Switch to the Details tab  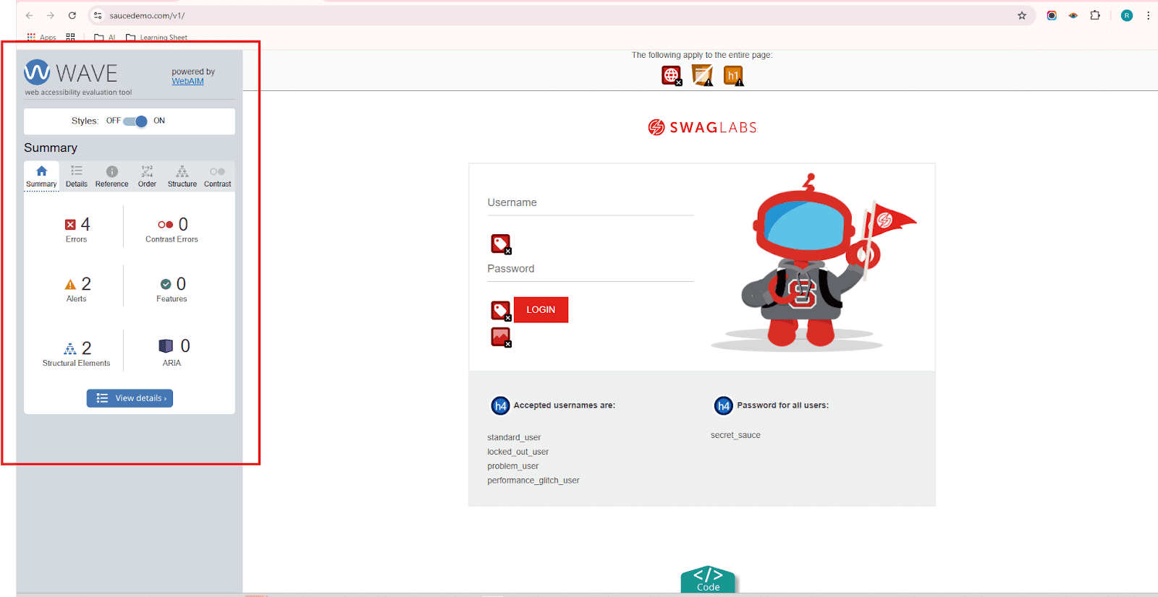point(77,176)
